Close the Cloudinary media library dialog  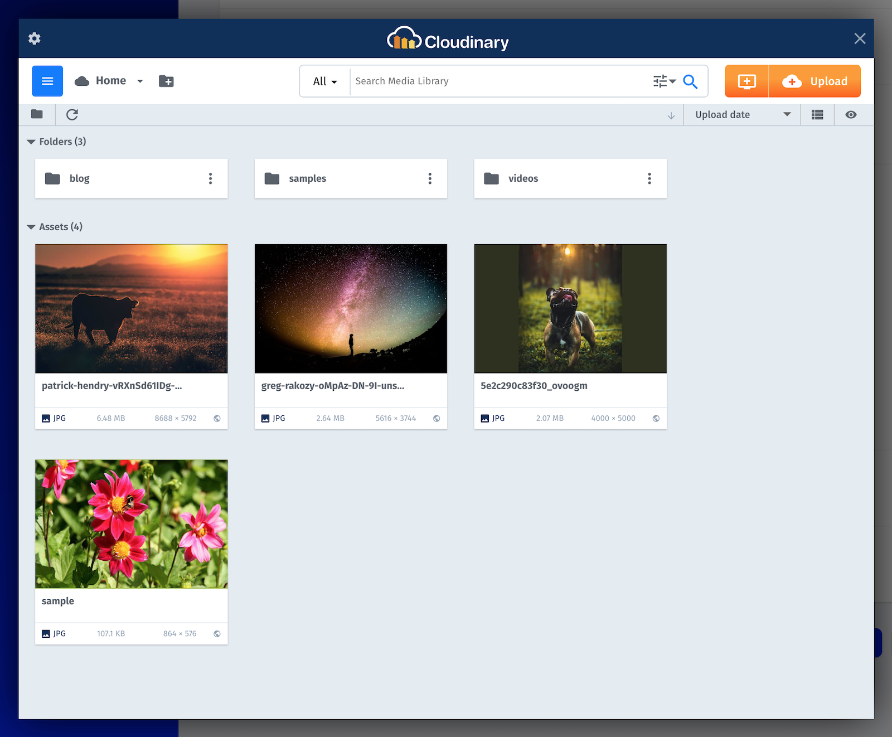click(x=860, y=38)
